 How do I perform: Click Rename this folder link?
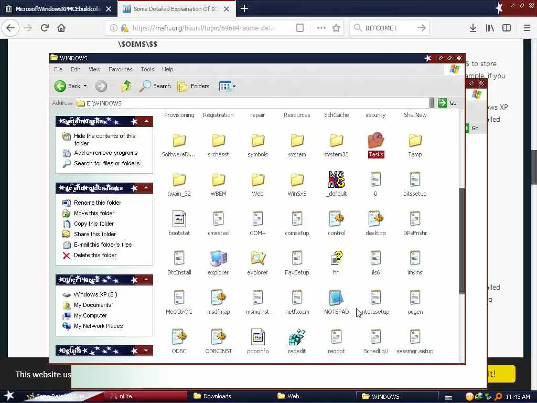(98, 203)
